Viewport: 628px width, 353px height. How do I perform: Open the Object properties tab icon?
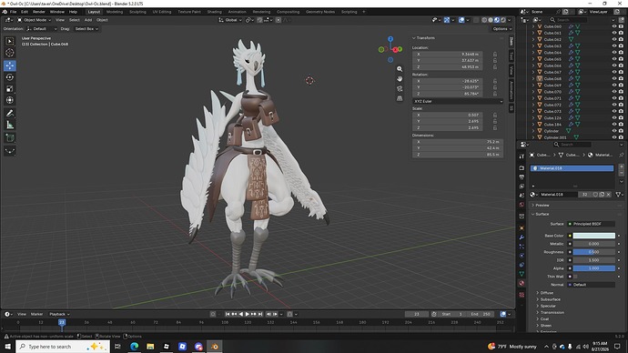522,227
